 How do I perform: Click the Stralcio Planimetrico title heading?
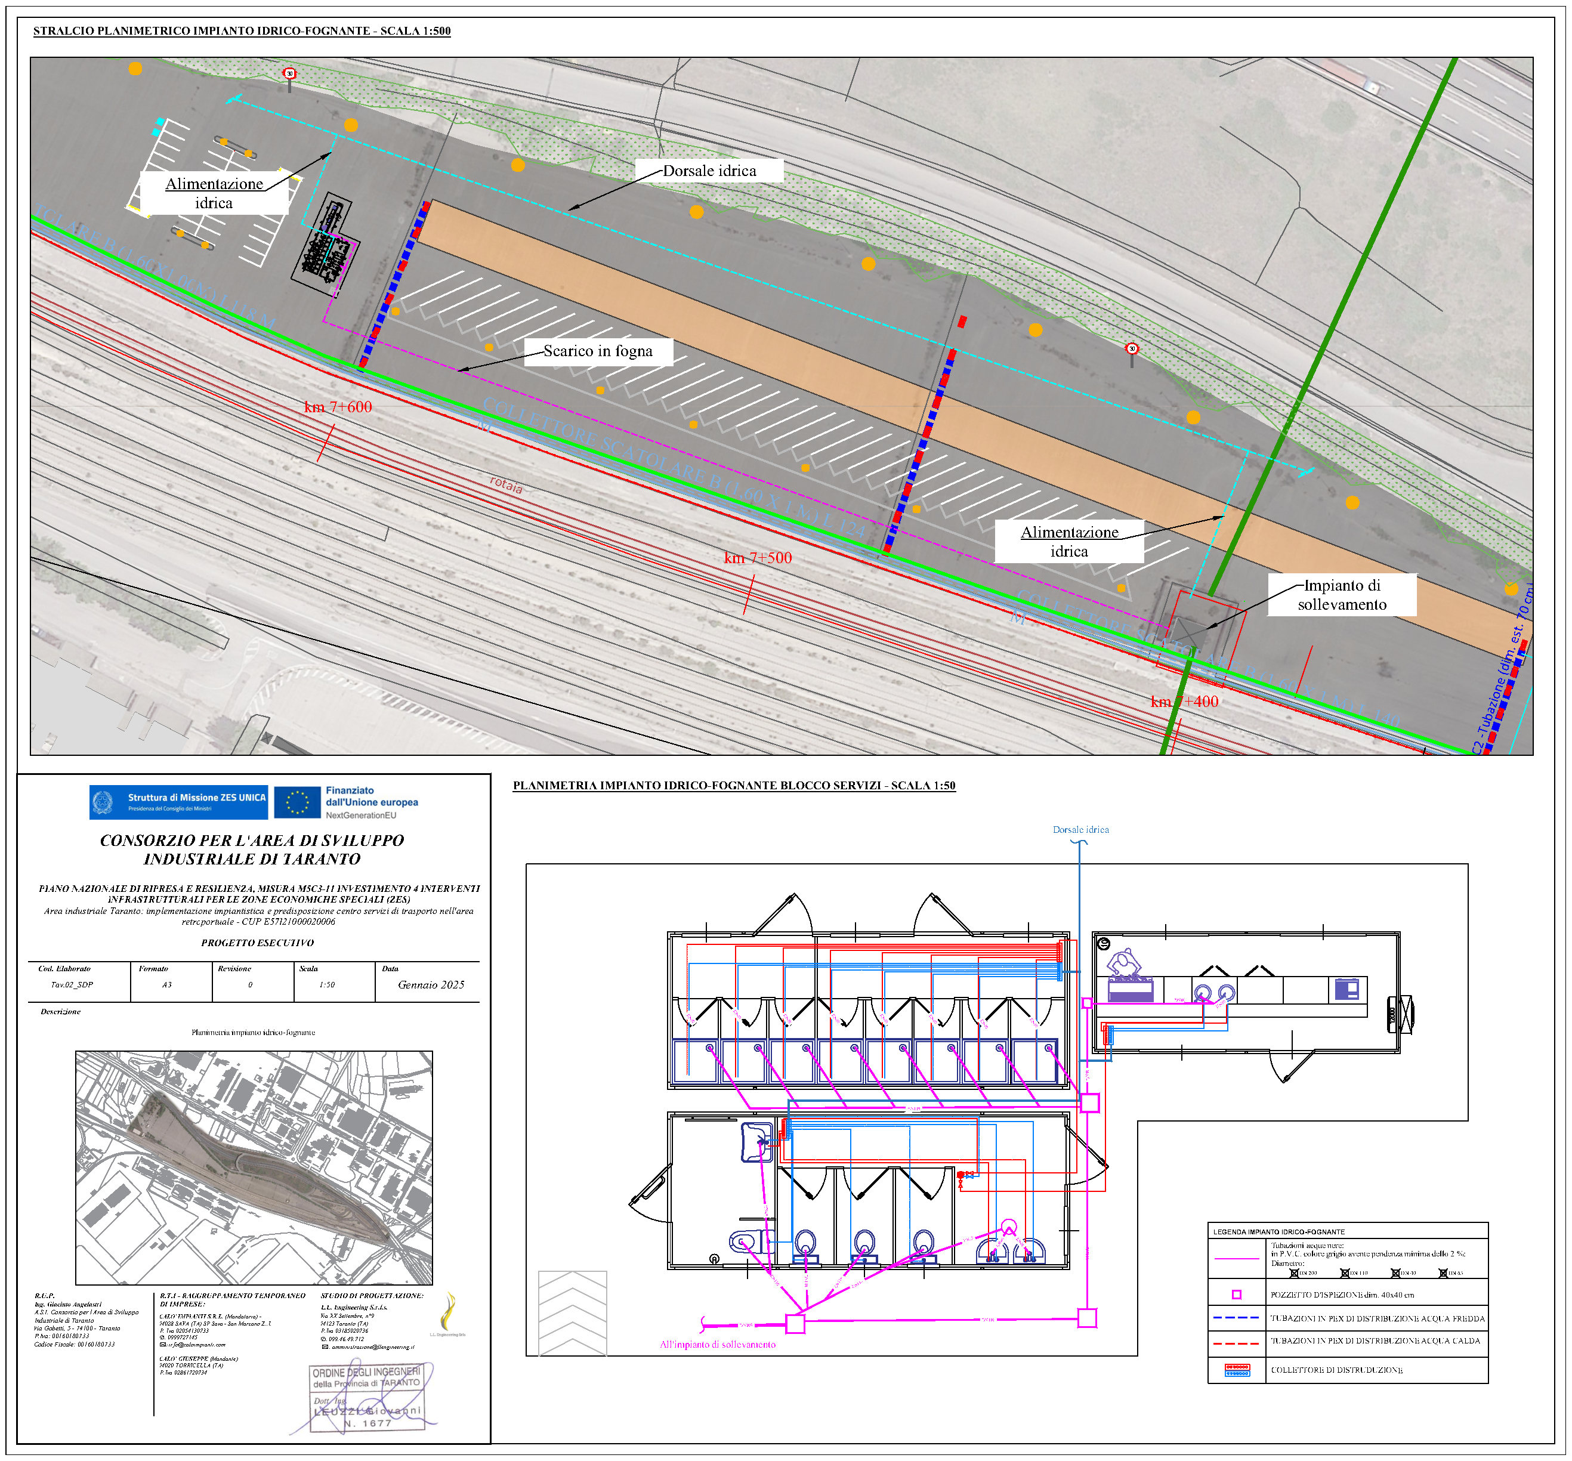(x=241, y=31)
